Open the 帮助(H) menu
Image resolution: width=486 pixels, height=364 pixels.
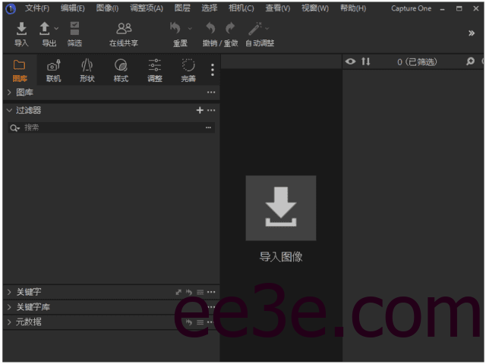353,8
